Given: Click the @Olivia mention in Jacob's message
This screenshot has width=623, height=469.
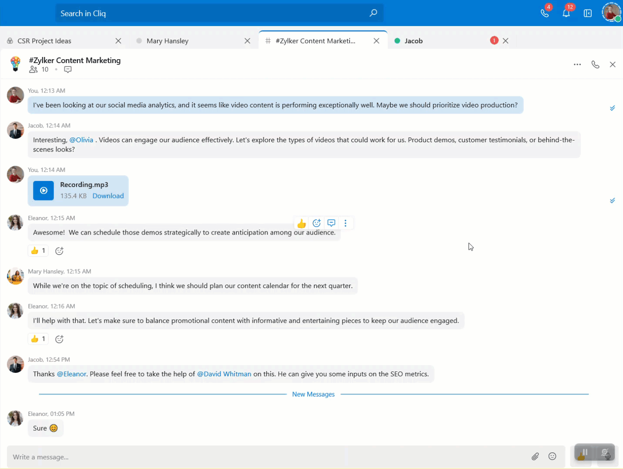Looking at the screenshot, I should tap(81, 140).
